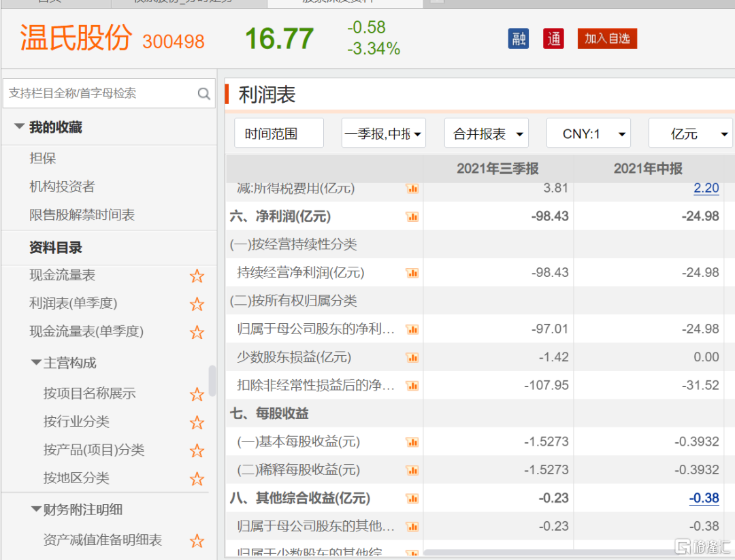The height and width of the screenshot is (560, 735).
Task: Open chart icon for 基本每股收益 row
Action: [412, 442]
